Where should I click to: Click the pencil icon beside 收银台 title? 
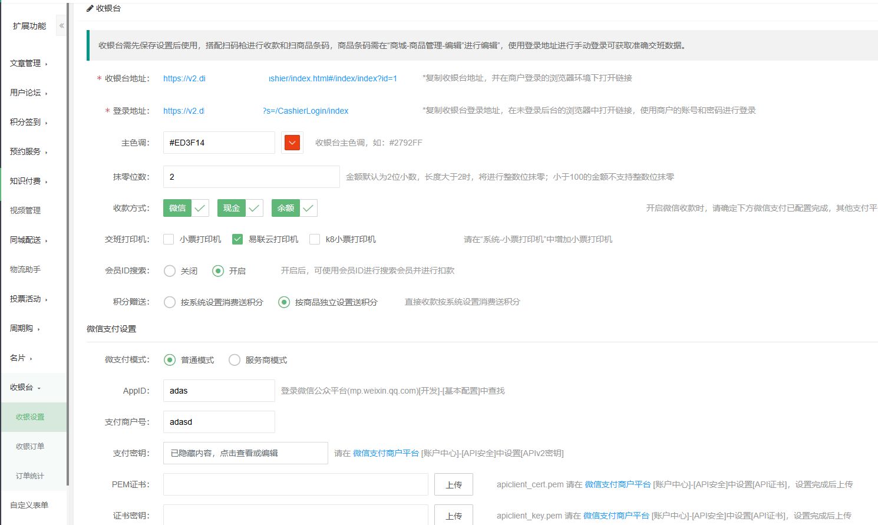coord(90,8)
